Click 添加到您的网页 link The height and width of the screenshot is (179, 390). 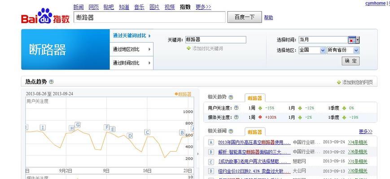click(x=357, y=82)
